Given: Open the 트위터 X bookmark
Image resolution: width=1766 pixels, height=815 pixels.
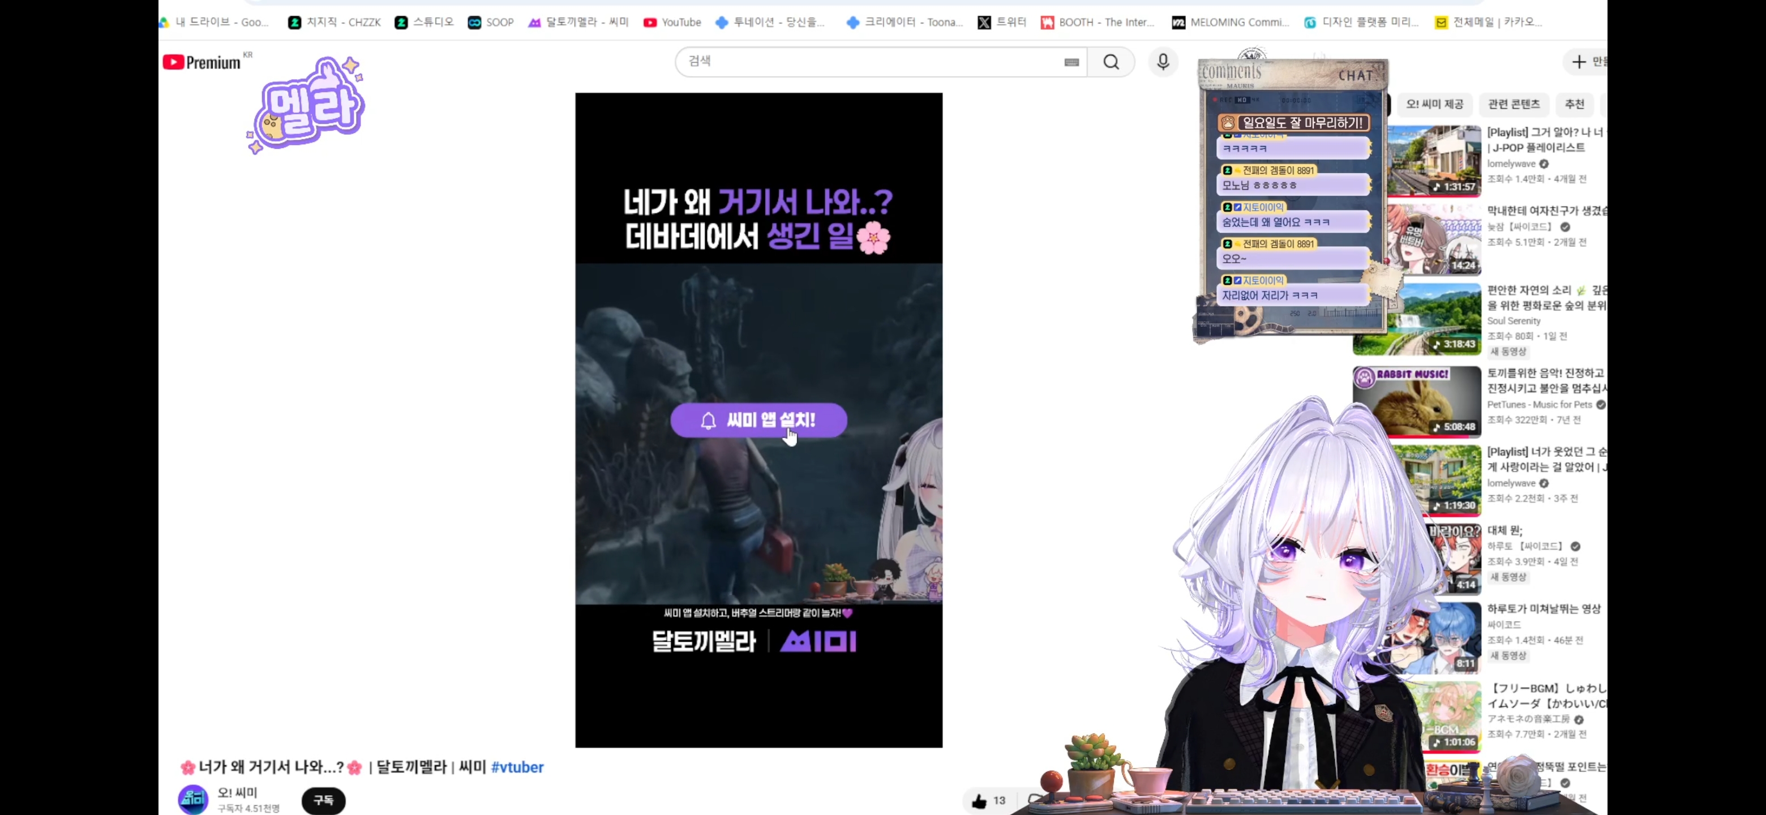Looking at the screenshot, I should click(x=1002, y=22).
